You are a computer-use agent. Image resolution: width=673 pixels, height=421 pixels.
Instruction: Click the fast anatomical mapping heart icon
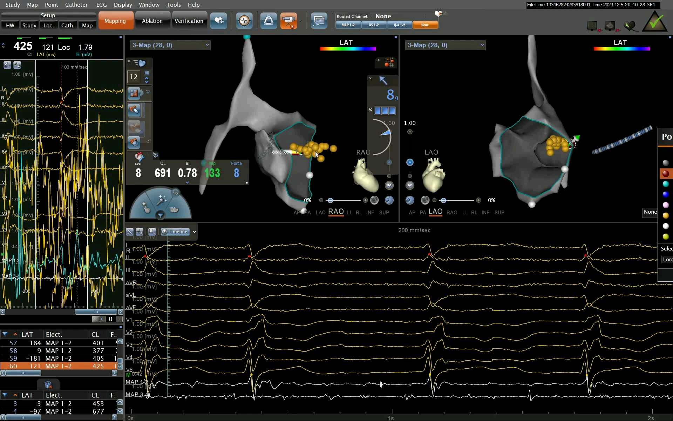(x=140, y=63)
